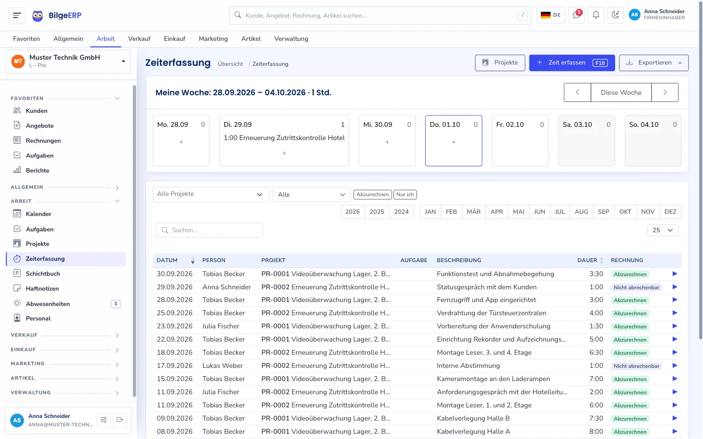Filter by month SEP
The width and height of the screenshot is (703, 439).
click(x=604, y=212)
